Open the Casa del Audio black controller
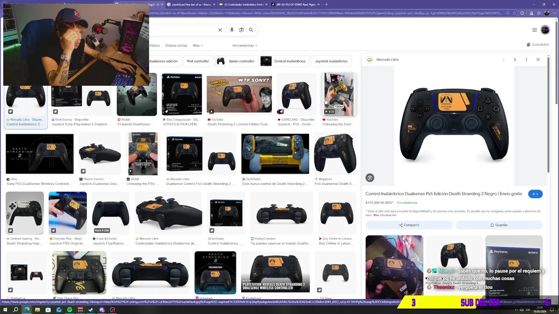This screenshot has width=559, height=314. pyautogui.click(x=110, y=213)
